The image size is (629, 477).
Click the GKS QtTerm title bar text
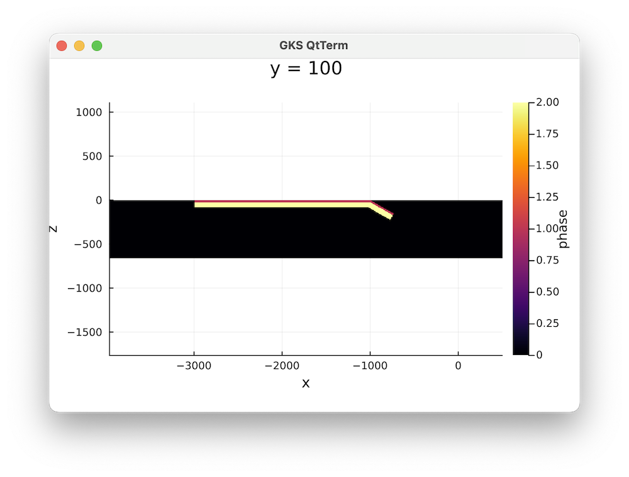pos(313,46)
